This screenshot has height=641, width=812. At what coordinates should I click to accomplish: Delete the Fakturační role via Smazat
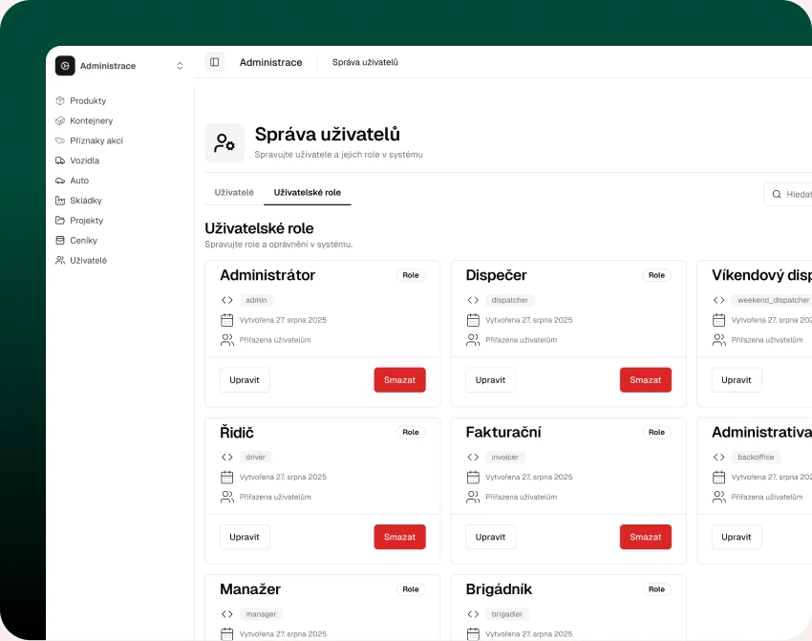[x=646, y=537]
